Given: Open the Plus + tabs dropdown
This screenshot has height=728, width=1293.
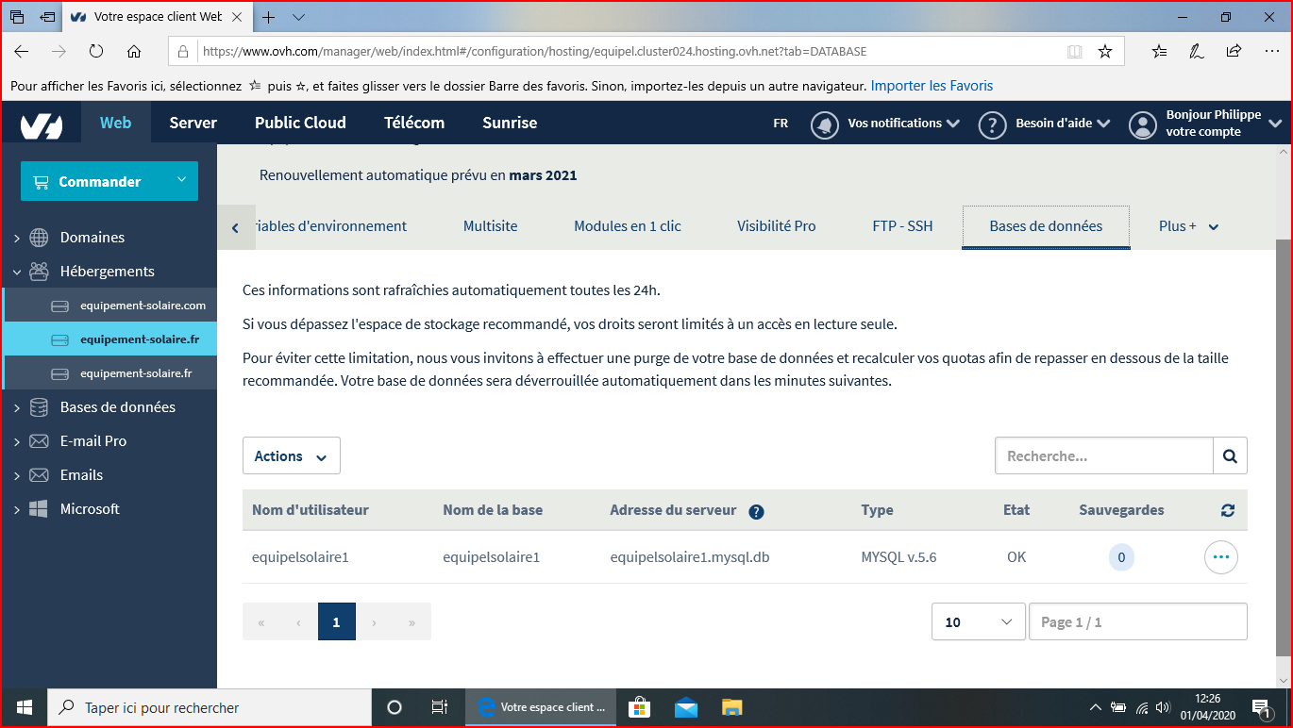Looking at the screenshot, I should coord(1188,226).
